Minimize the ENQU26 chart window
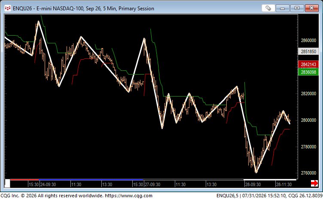Screen dimensions: 323x199 click(x=283, y=8)
